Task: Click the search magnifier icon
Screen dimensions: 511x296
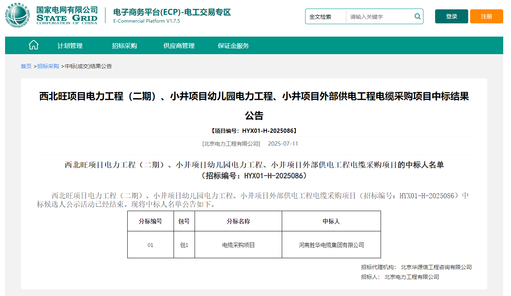Action: click(x=417, y=16)
